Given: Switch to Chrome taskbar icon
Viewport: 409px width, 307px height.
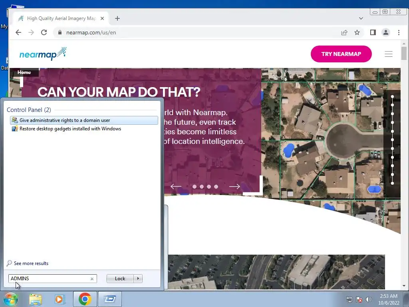Looking at the screenshot, I should coord(85,299).
